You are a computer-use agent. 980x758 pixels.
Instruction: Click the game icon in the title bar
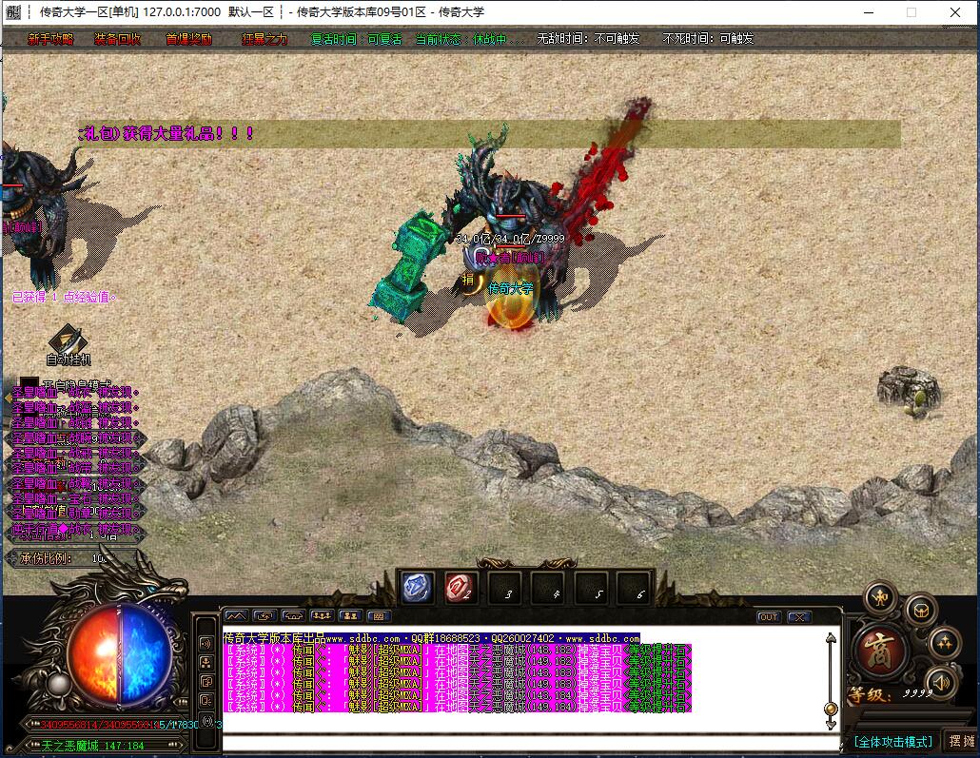[13, 11]
